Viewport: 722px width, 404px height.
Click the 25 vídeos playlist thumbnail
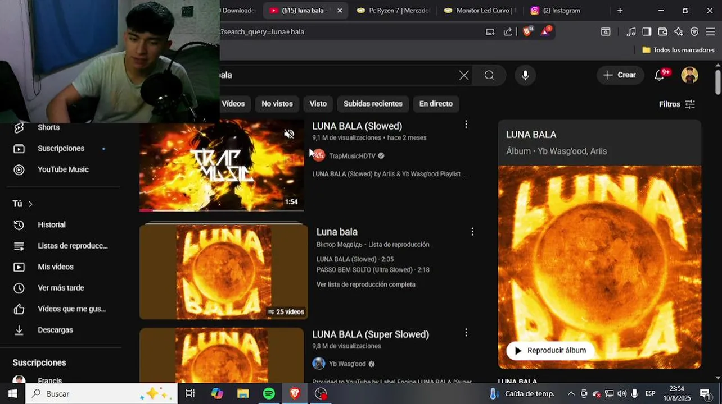(x=224, y=272)
